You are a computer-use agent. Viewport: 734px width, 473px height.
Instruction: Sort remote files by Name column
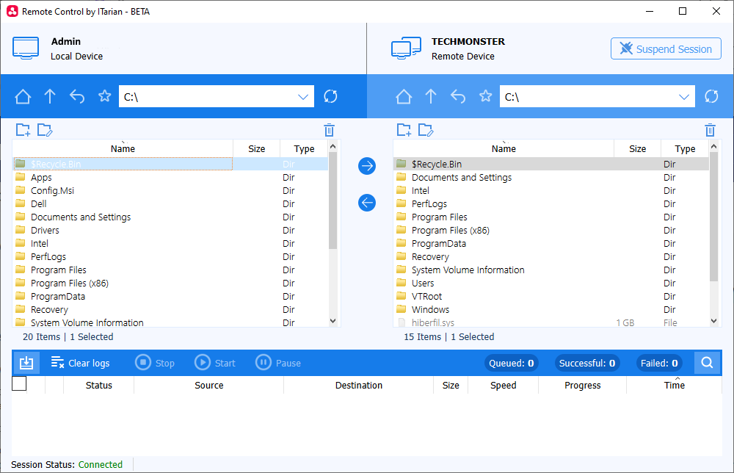click(x=504, y=148)
